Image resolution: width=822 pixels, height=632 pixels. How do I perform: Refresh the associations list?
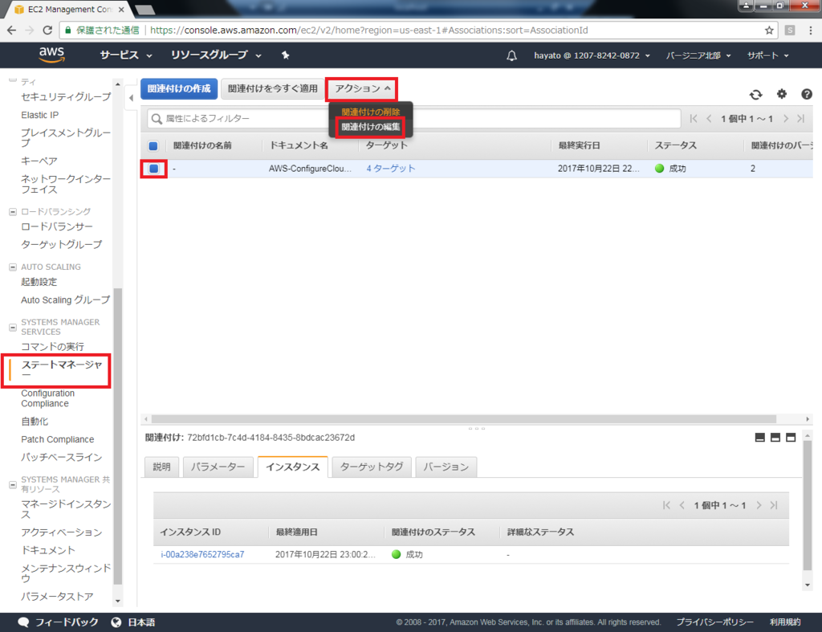(755, 95)
